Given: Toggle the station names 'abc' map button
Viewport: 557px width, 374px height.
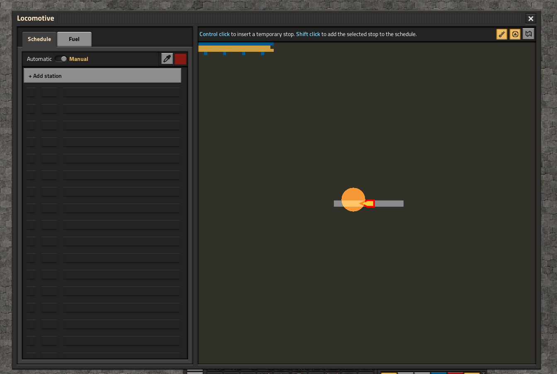Looking at the screenshot, I should point(501,34).
